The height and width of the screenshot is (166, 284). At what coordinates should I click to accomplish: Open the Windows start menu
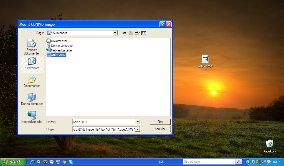tap(13, 162)
